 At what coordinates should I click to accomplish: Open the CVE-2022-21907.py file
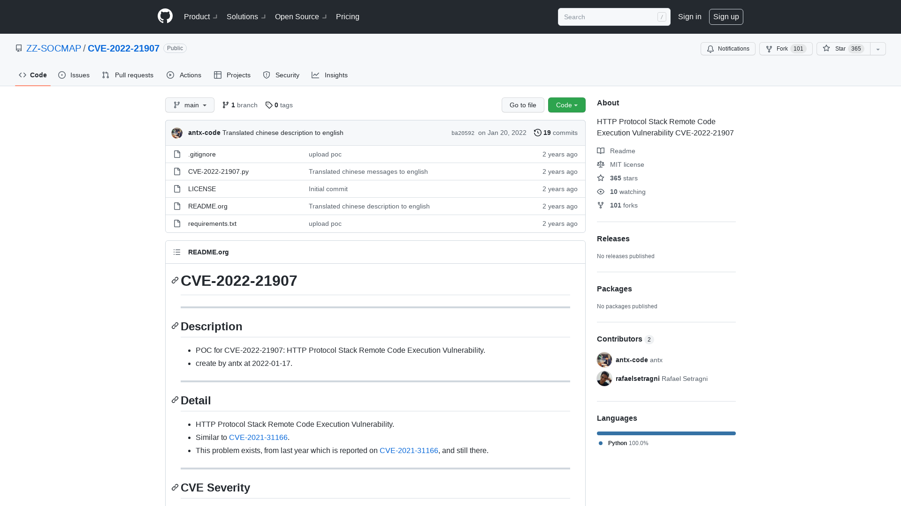click(x=218, y=171)
